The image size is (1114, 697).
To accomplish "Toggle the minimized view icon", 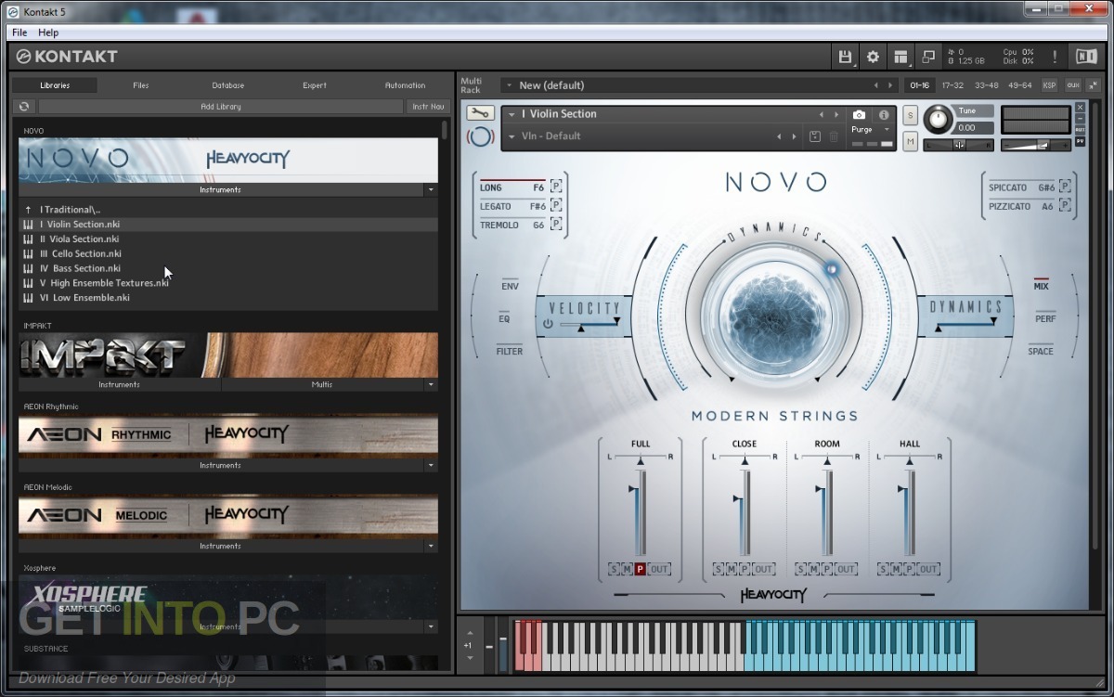I will [930, 57].
